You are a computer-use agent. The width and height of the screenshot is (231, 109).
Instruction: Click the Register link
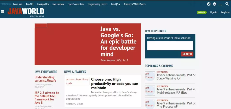click(x=225, y=12)
